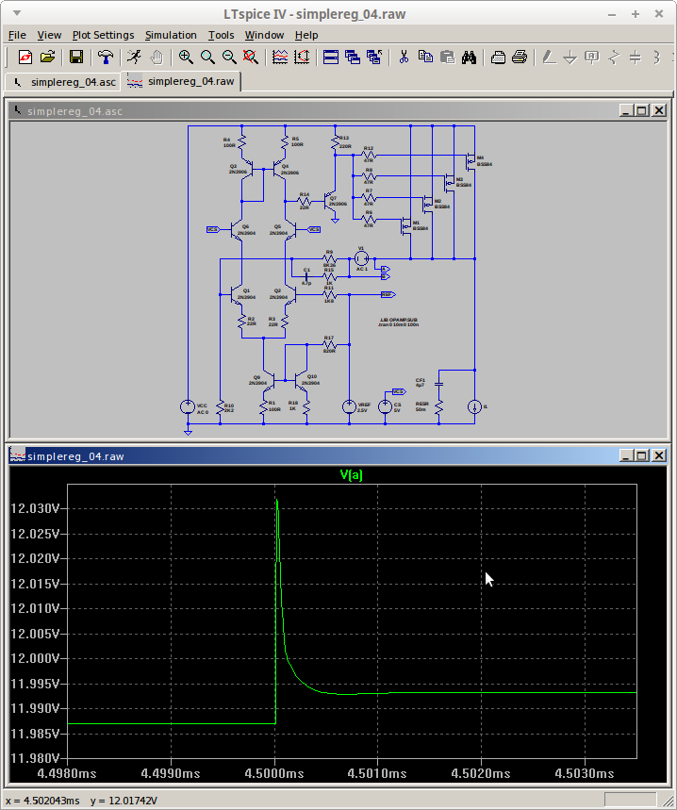Switch to simplereg_04.asc tab
Image resolution: width=677 pixels, height=810 pixels.
tap(64, 82)
